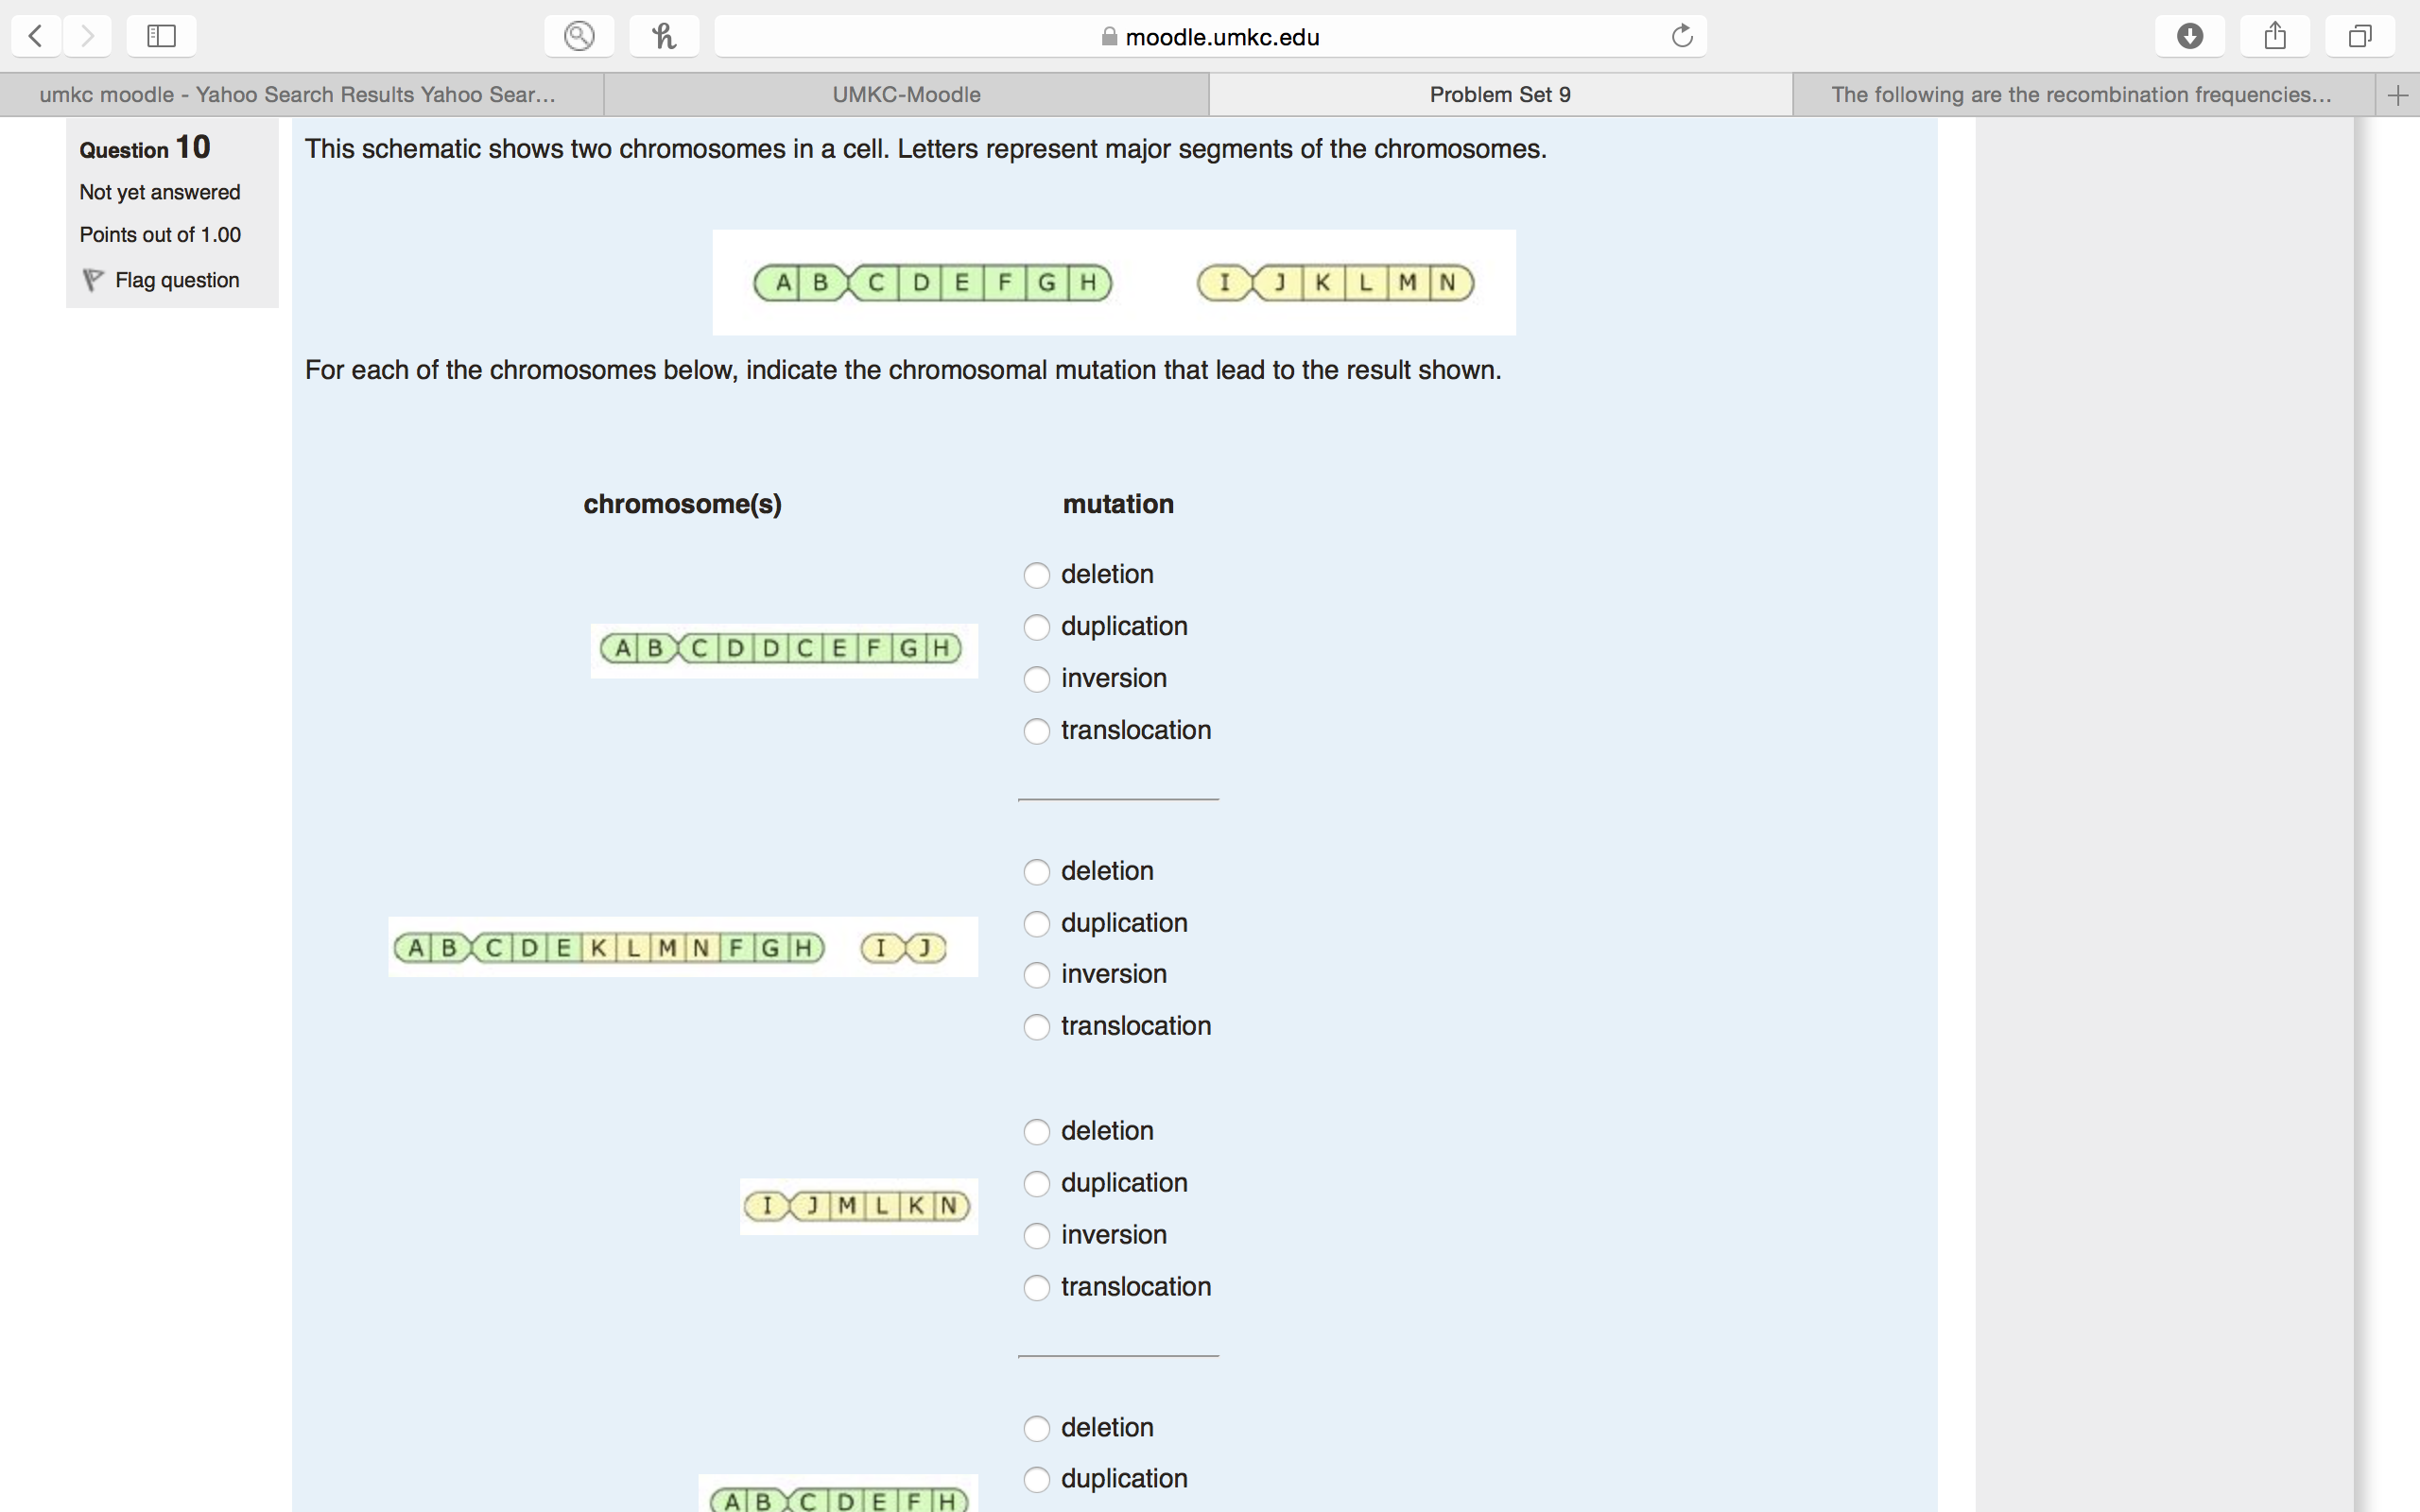Choose deletion in the first mutation group
This screenshot has width=2420, height=1512.
click(x=1037, y=576)
